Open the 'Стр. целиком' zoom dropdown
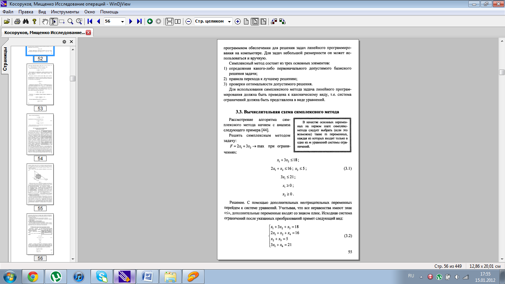The width and height of the screenshot is (505, 284). [x=230, y=21]
